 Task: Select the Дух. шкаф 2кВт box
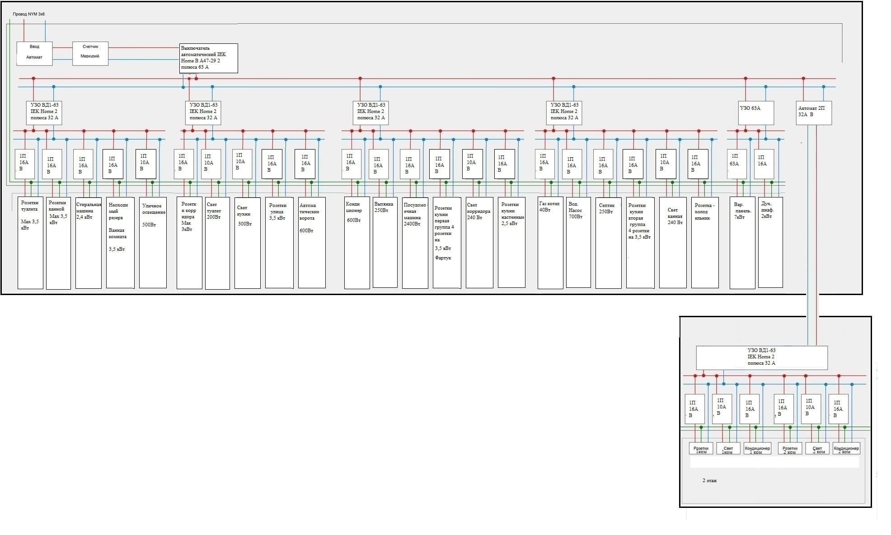[770, 242]
